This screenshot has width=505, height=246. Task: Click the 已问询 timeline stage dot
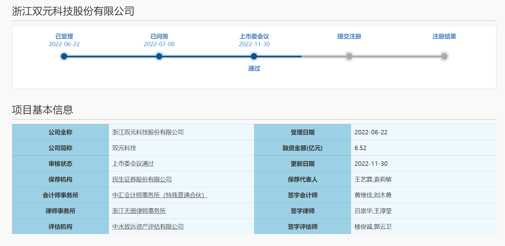click(x=159, y=56)
